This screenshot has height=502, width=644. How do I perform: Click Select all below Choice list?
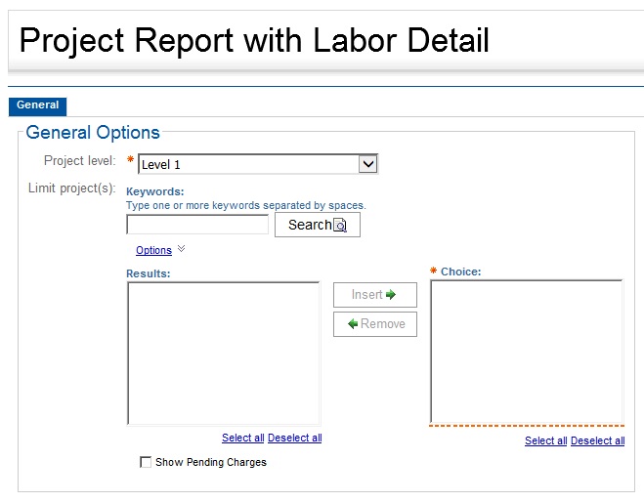click(x=545, y=440)
